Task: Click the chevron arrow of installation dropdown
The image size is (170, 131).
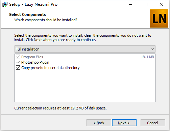Action: pyautogui.click(x=152, y=49)
